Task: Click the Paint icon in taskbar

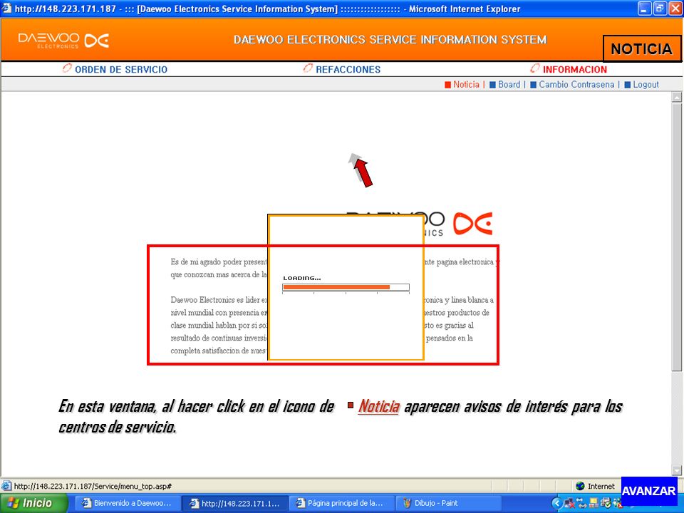Action: click(x=407, y=503)
